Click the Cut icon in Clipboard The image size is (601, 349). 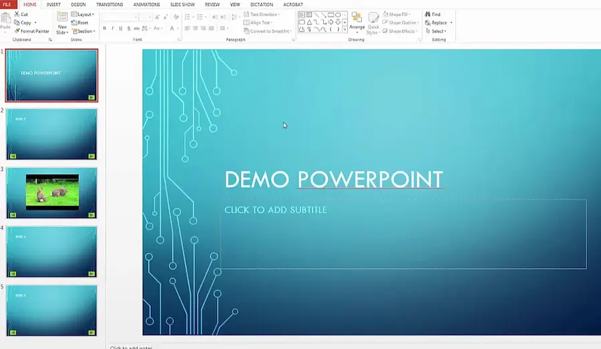click(17, 14)
